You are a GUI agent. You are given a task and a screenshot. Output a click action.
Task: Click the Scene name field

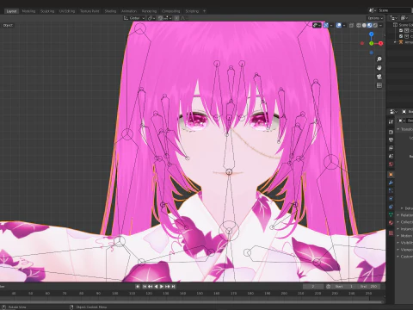tap(395, 10)
